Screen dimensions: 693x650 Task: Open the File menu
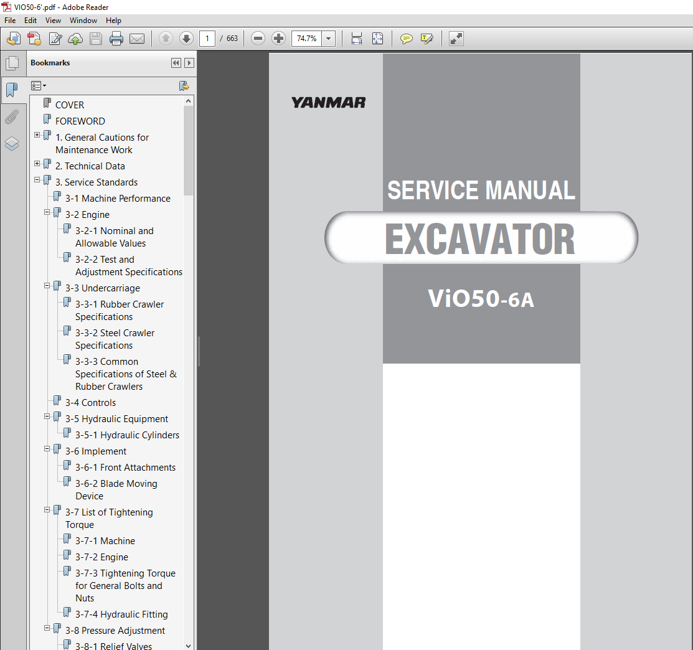pyautogui.click(x=10, y=21)
